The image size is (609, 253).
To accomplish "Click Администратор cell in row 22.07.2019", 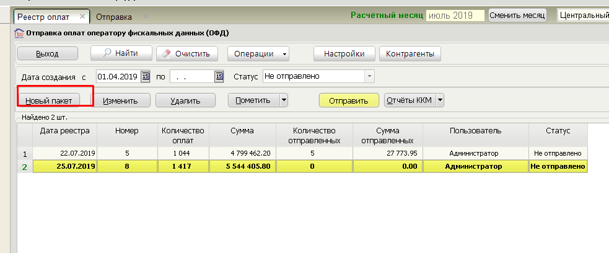I will point(475,154).
